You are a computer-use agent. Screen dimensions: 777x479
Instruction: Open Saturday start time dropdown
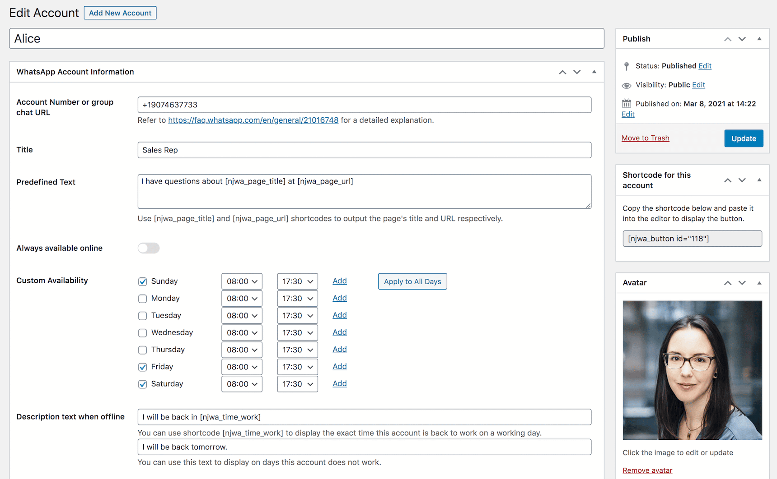click(x=242, y=384)
